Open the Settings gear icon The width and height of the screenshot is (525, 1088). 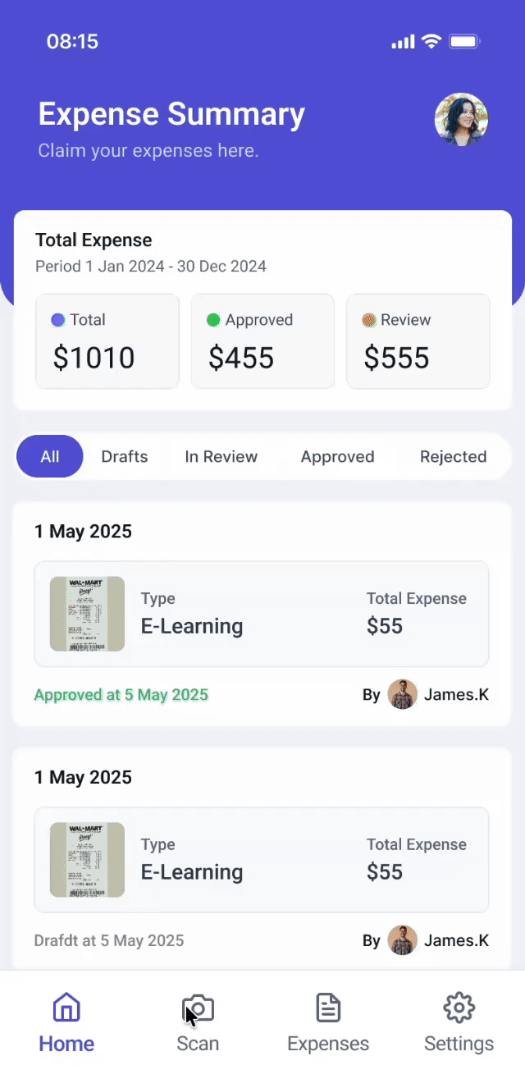(459, 1007)
